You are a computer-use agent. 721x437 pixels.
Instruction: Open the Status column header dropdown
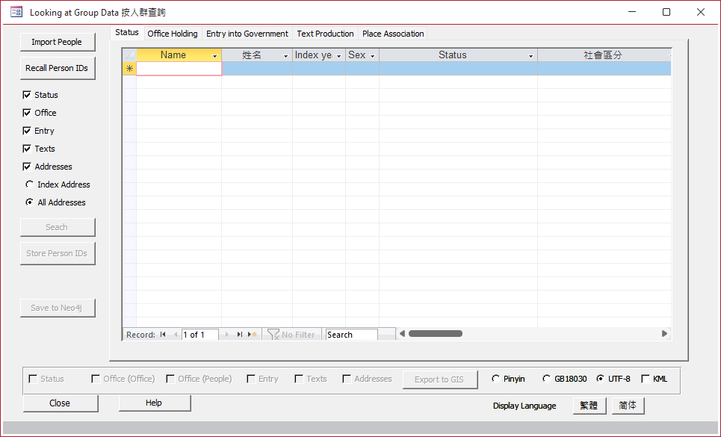(x=530, y=56)
